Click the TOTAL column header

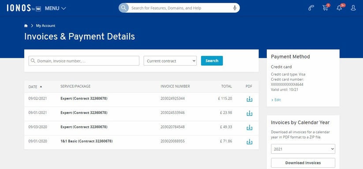pyautogui.click(x=226, y=86)
